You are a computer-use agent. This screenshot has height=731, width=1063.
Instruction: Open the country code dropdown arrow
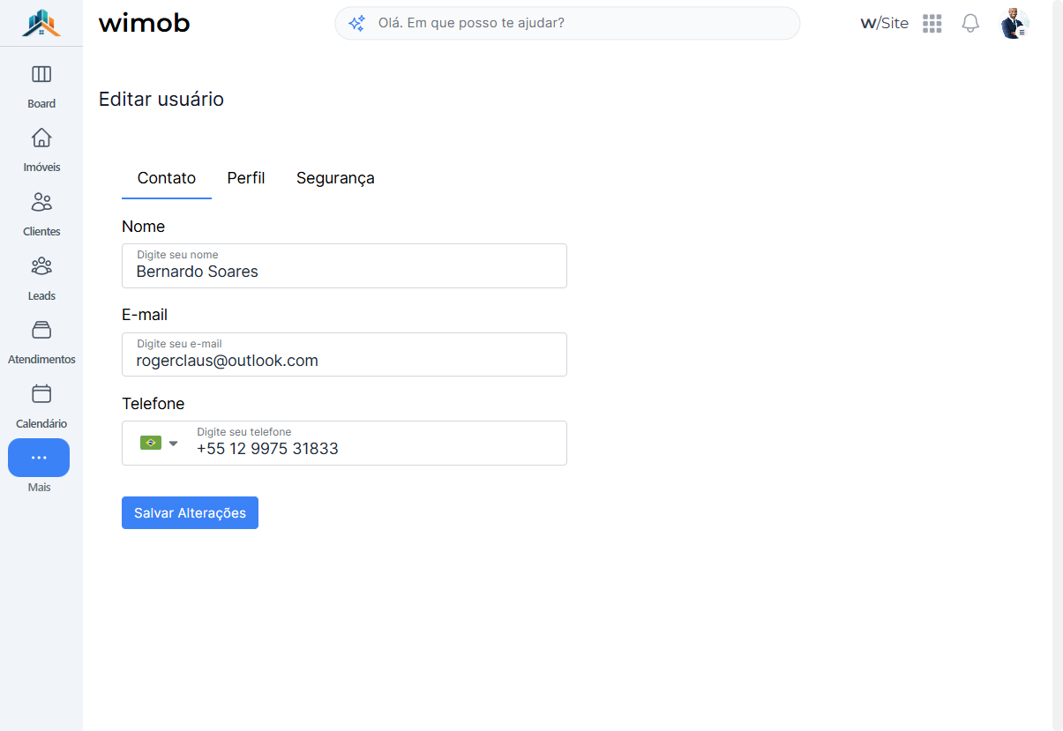tap(174, 443)
